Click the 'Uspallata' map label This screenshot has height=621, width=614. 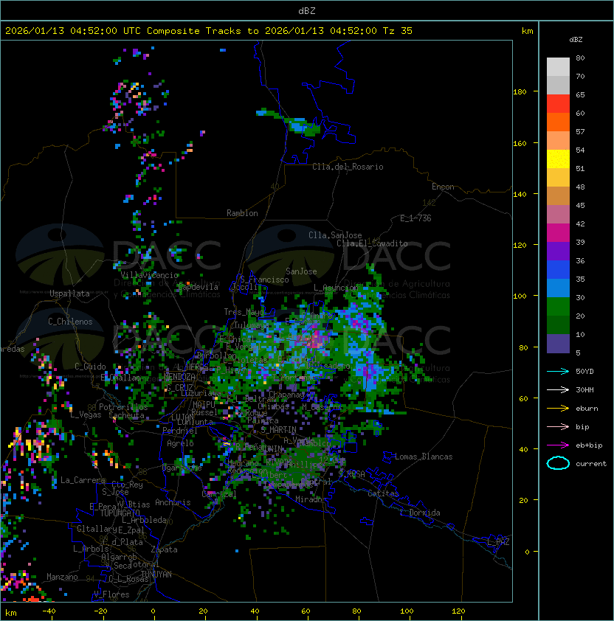point(69,294)
